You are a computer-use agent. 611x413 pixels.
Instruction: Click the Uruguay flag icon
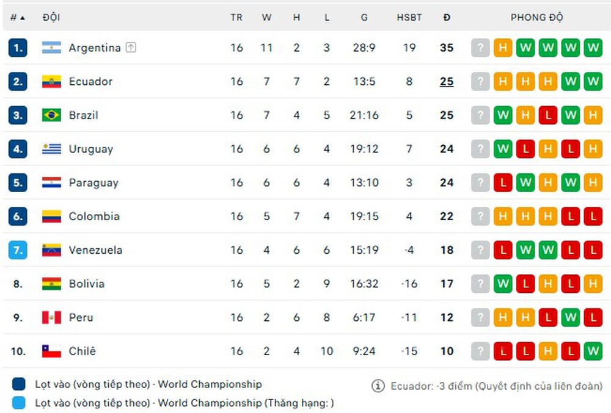point(51,149)
